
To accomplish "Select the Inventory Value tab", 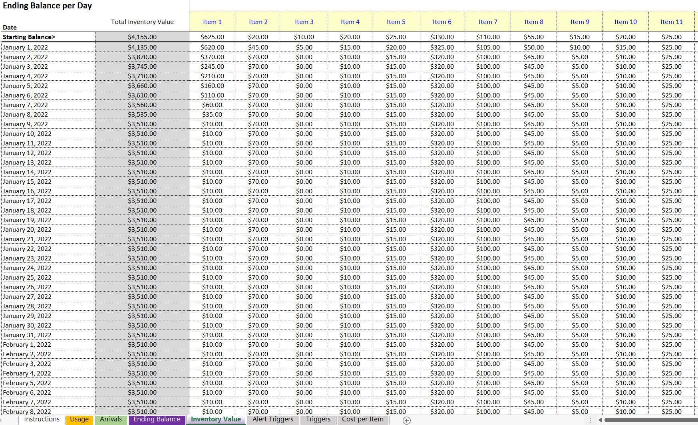I will coord(216,419).
